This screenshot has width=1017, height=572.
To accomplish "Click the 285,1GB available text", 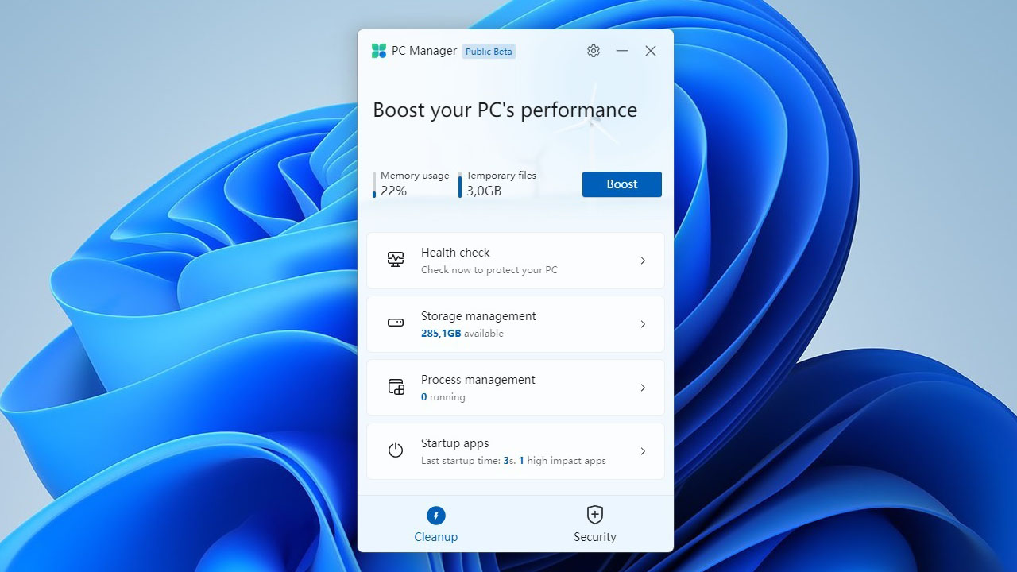I will tap(462, 334).
